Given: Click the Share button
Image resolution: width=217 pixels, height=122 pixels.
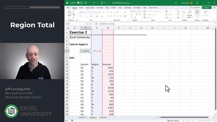Looking at the screenshot, I should [x=206, y=7].
